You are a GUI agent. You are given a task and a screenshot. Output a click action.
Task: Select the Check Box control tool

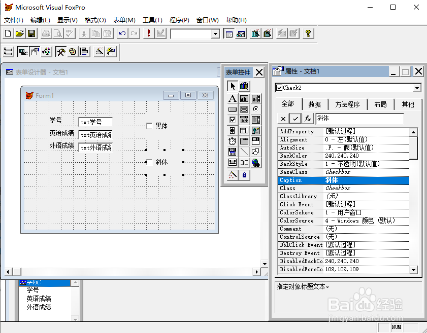(x=233, y=120)
